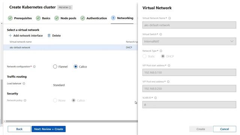Choose Calico for network policy
The width and height of the screenshot is (240, 135).
point(73,100)
